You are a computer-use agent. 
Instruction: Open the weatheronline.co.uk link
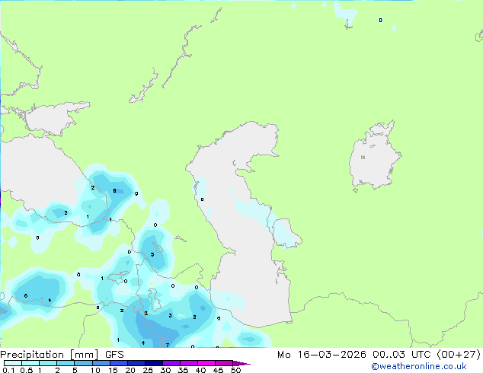coord(419,366)
